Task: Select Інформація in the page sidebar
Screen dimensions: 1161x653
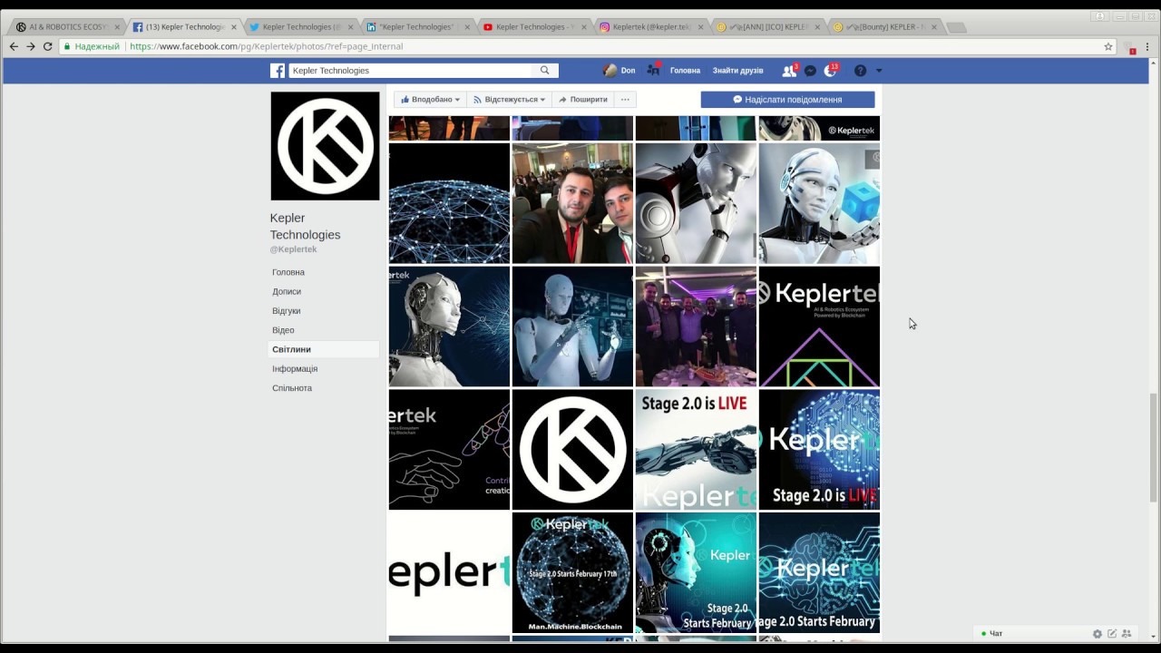Action: (295, 369)
